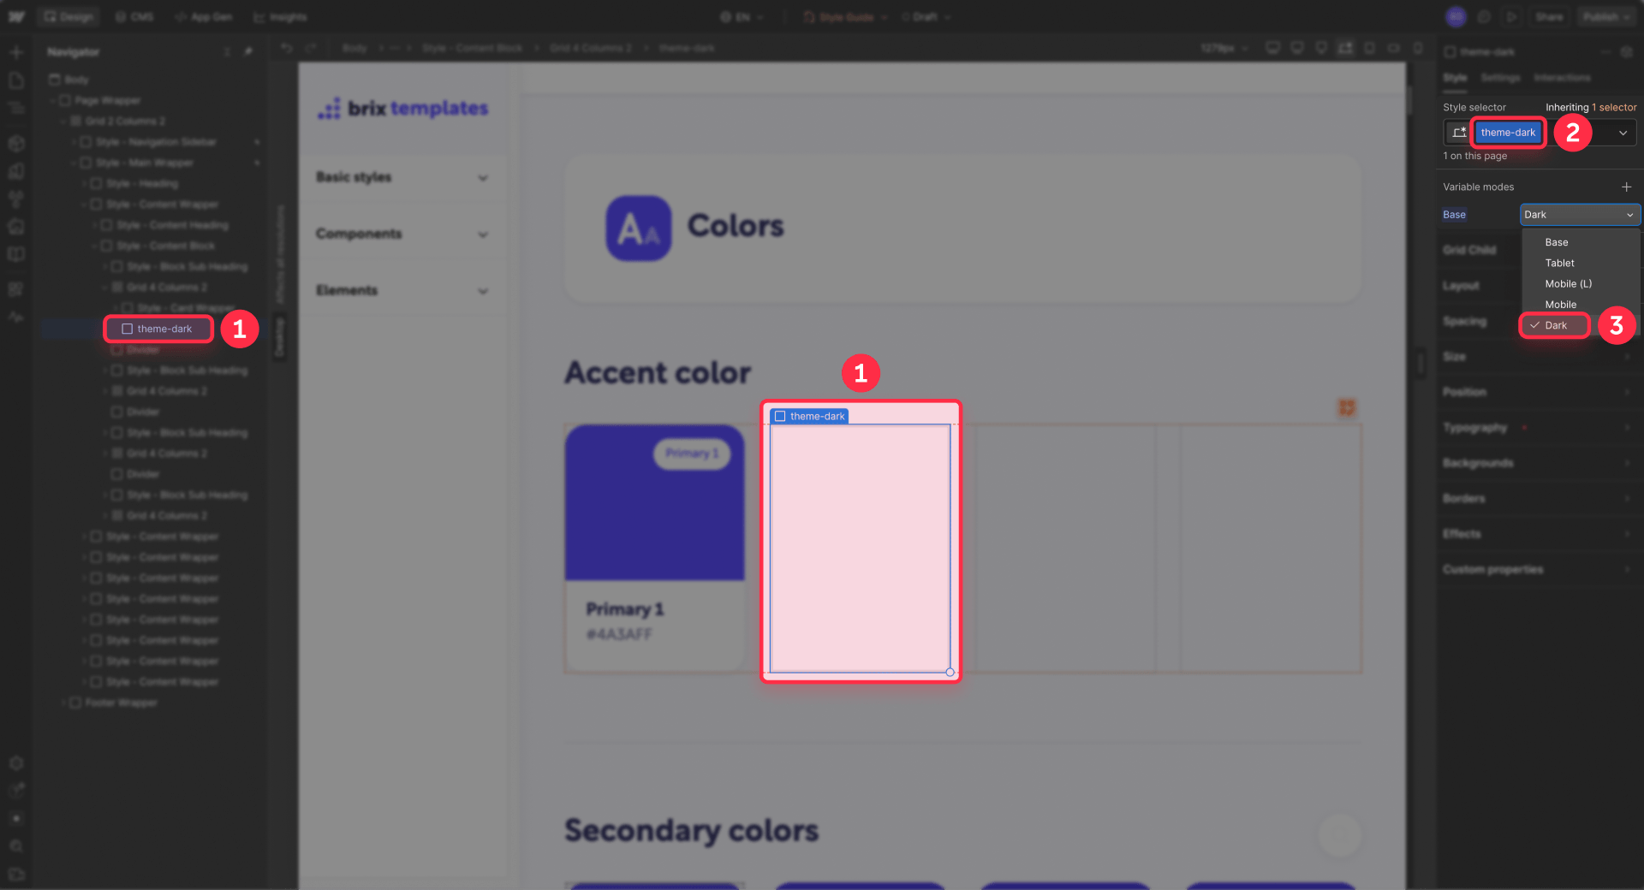Click the theme-dark class chip
The width and height of the screenshot is (1644, 890).
click(1508, 133)
